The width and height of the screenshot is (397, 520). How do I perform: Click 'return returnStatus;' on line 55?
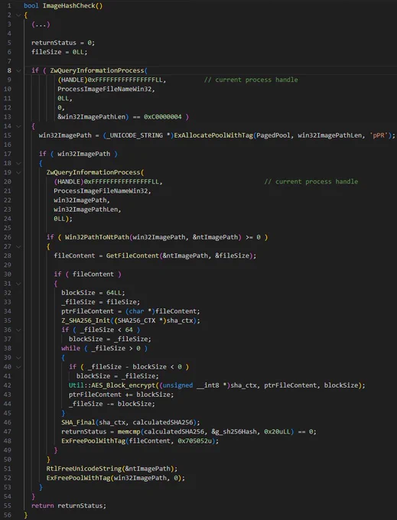pyautogui.click(x=69, y=505)
